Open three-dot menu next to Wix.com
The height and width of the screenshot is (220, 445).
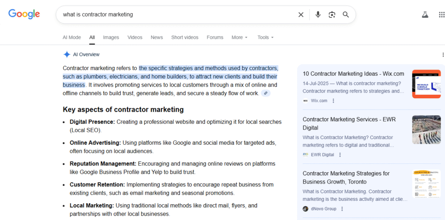coord(333,101)
